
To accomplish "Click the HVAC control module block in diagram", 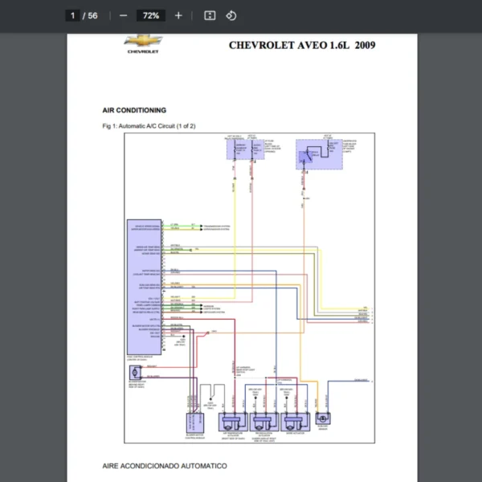I will [x=144, y=287].
